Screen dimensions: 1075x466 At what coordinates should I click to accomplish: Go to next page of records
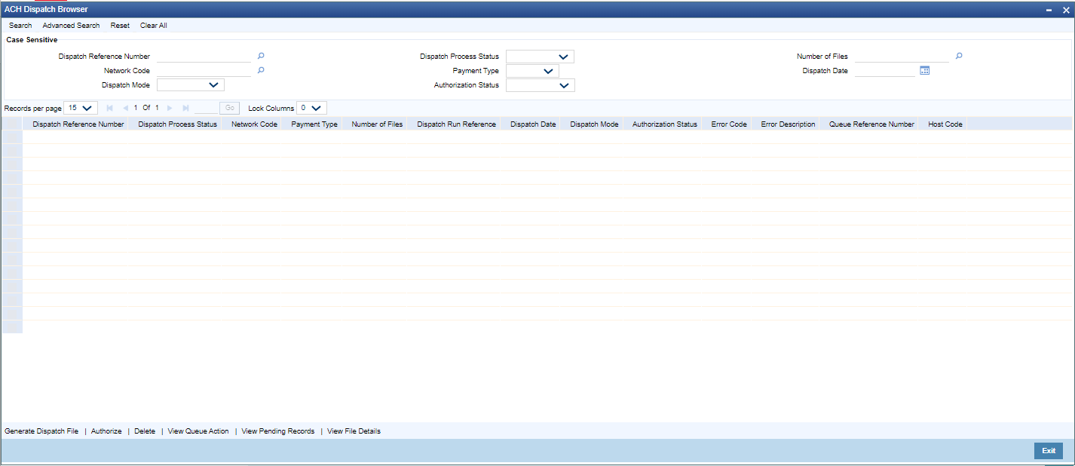(170, 108)
